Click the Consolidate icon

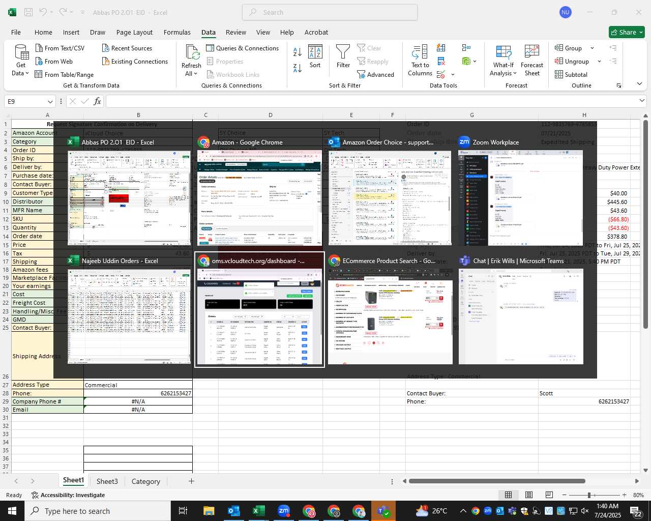point(466,48)
